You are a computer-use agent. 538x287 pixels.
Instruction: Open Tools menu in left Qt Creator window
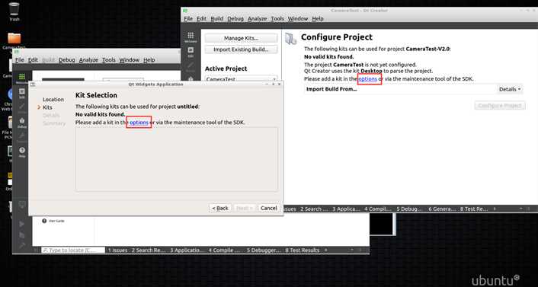[109, 59]
